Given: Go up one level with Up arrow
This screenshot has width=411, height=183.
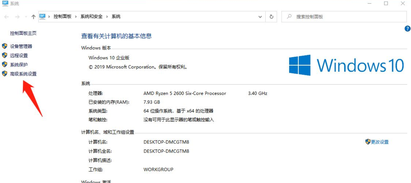Looking at the screenshot, I should click(x=33, y=17).
